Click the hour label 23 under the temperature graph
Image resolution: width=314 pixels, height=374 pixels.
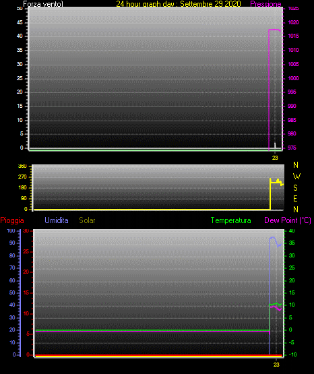pyautogui.click(x=276, y=365)
